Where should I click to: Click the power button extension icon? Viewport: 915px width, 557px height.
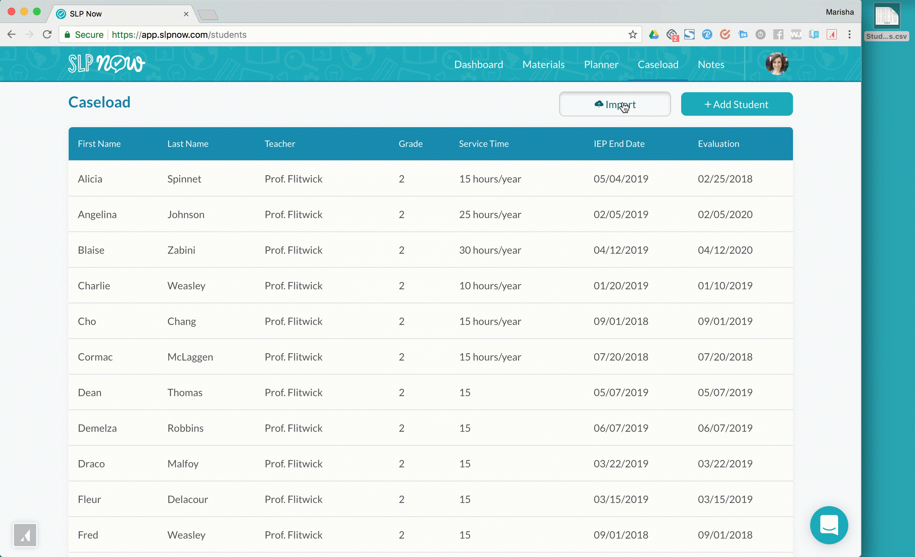(x=760, y=35)
